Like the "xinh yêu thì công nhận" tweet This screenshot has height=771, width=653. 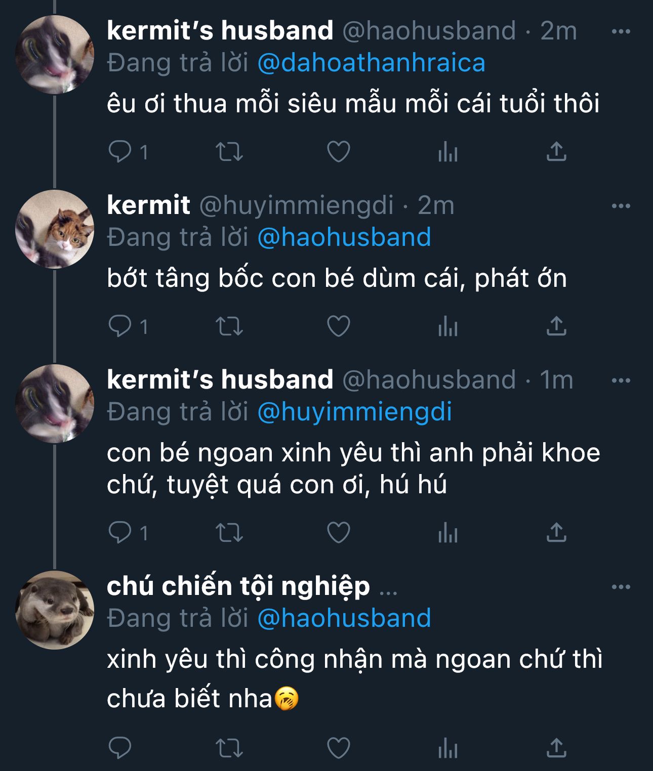[339, 748]
